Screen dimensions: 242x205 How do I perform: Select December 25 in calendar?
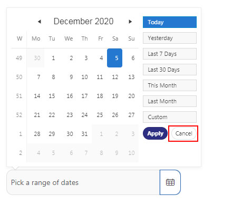[x=100, y=115]
